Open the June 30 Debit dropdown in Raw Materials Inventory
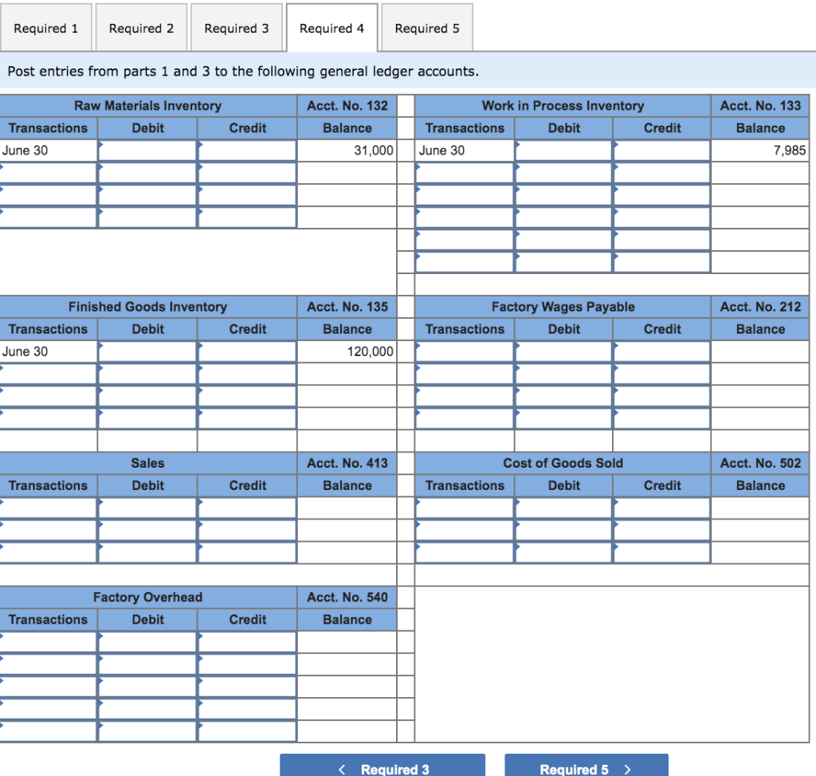The image size is (816, 776). [147, 149]
